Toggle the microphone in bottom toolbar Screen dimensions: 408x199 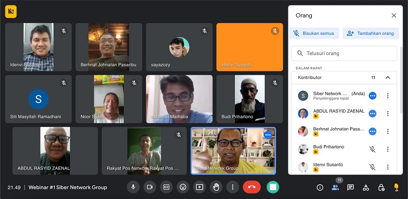(133, 187)
